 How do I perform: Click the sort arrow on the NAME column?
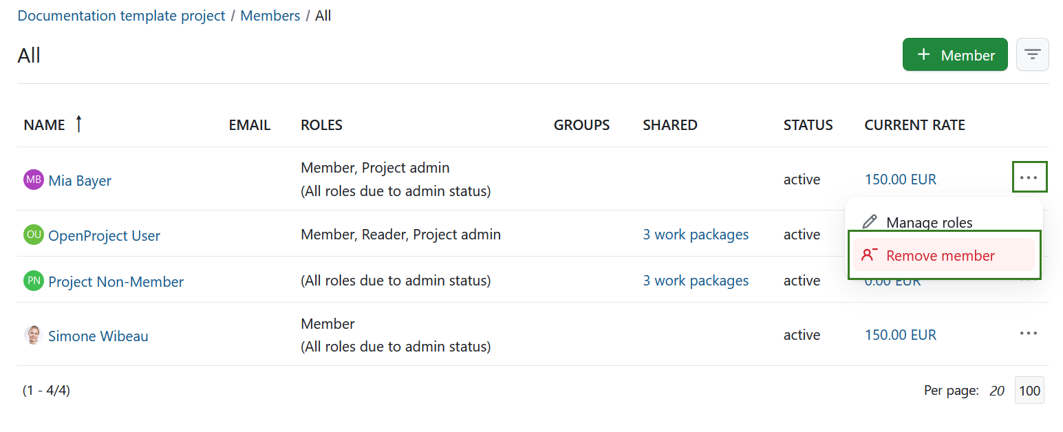(78, 124)
